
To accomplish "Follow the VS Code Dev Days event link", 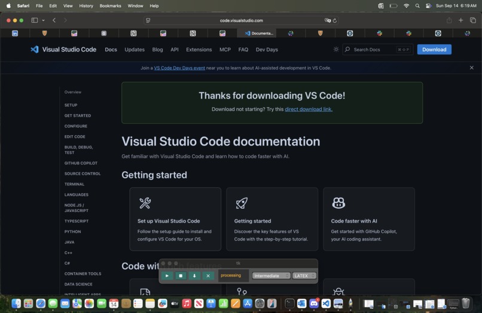I will [179, 68].
